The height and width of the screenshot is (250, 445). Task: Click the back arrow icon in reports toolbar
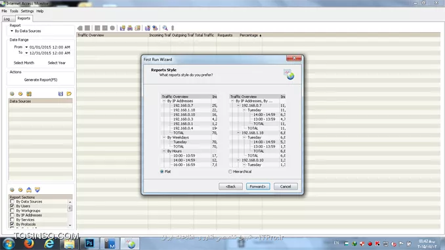point(80,28)
